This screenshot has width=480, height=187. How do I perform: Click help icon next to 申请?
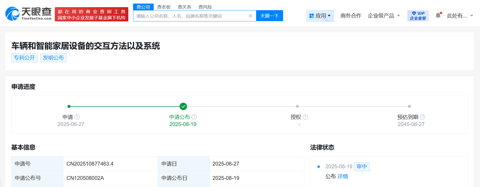77,117
